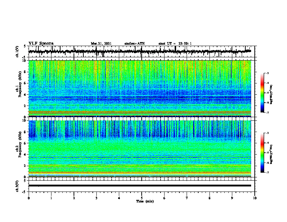Screen dimensions: 287x222
Task: Click the ch.3(V) axis label
Action: (17, 186)
